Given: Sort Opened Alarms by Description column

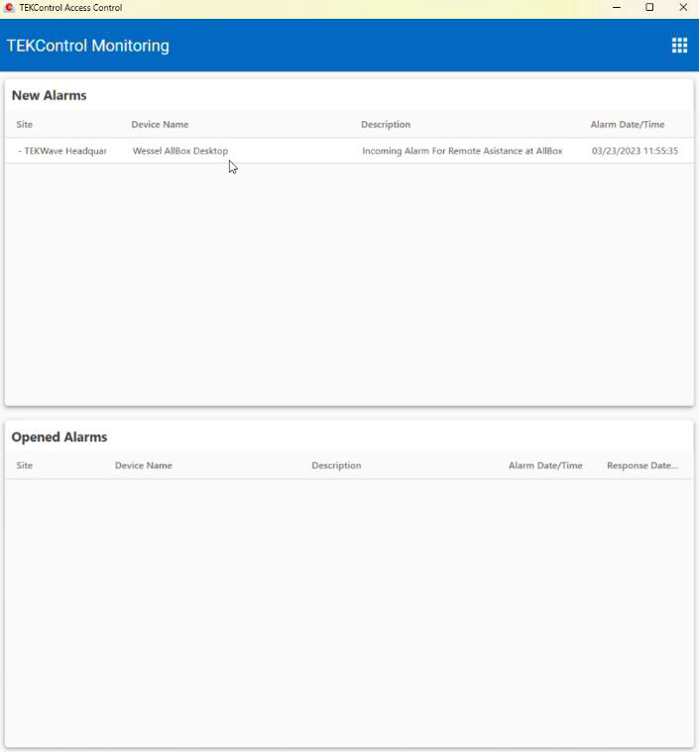Looking at the screenshot, I should pos(336,465).
